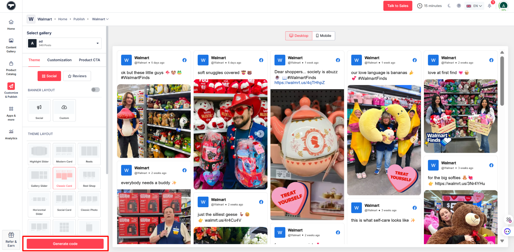Select the Social Card theme
The width and height of the screenshot is (514, 252).
tap(64, 204)
